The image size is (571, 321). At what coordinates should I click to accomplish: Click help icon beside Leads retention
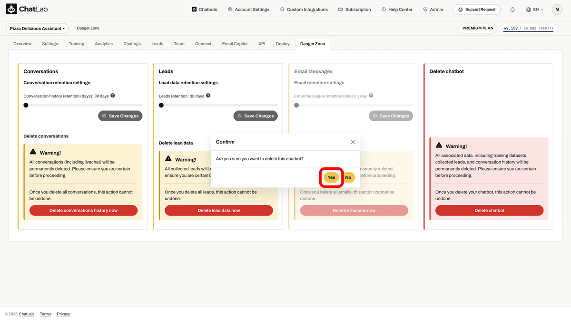pyautogui.click(x=208, y=96)
